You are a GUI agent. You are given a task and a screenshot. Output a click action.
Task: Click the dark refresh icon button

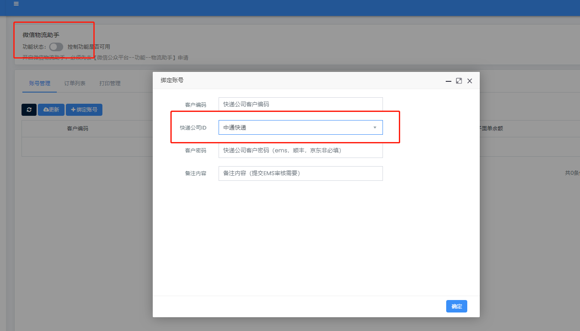click(29, 110)
